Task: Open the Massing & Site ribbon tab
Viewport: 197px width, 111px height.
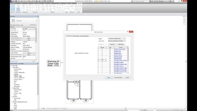Action: 55,3
